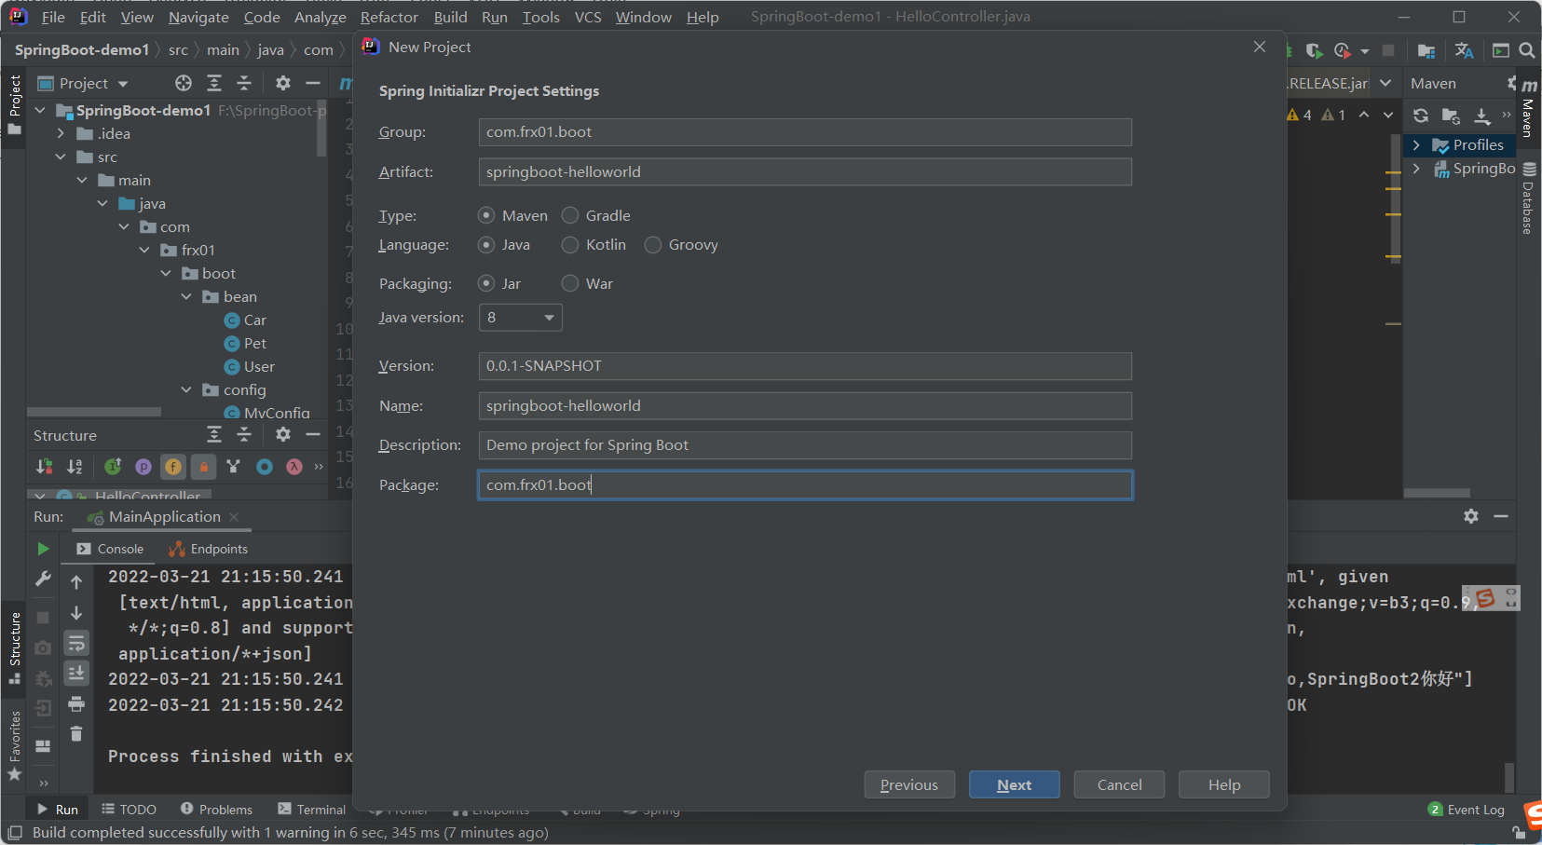The image size is (1542, 845).
Task: Open the Event Log
Action: tap(1467, 810)
